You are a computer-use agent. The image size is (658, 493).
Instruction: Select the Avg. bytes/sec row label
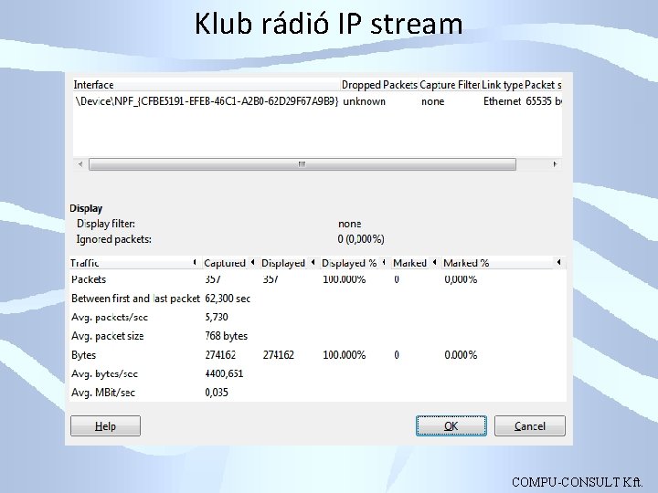(x=104, y=373)
